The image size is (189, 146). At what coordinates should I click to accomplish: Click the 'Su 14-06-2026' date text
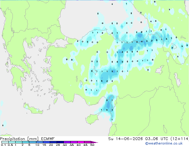126,139
